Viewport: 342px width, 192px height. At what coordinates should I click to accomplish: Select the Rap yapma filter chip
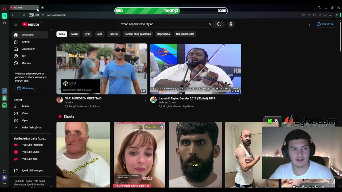pos(164,34)
